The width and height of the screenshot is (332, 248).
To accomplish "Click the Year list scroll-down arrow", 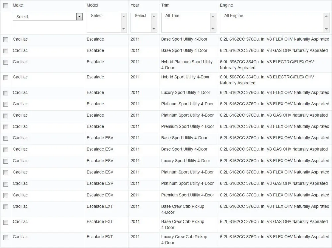I will point(154,29).
